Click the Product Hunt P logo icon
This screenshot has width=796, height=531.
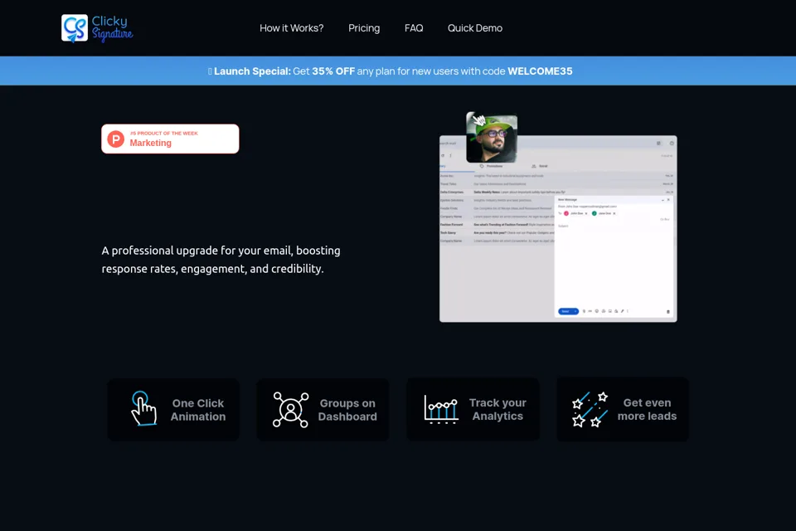point(116,139)
